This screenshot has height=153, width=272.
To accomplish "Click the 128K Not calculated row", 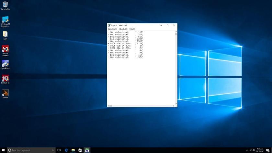I will click(125, 39).
